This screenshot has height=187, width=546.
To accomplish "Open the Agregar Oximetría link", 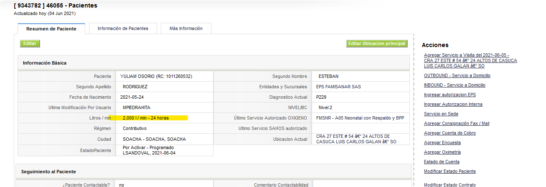I will click(442, 152).
